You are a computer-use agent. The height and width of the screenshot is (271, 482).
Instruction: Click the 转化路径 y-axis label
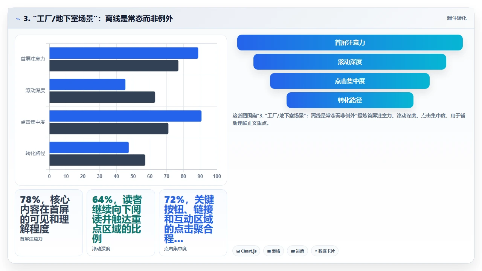tap(35, 154)
